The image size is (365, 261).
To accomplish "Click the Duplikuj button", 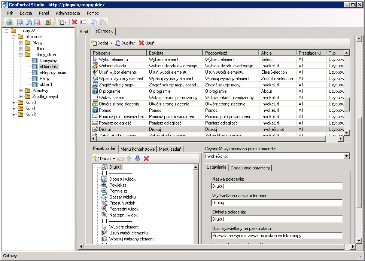I will tap(125, 43).
